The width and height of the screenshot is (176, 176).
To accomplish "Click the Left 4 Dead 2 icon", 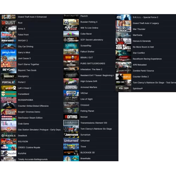I will coord(8,88).
